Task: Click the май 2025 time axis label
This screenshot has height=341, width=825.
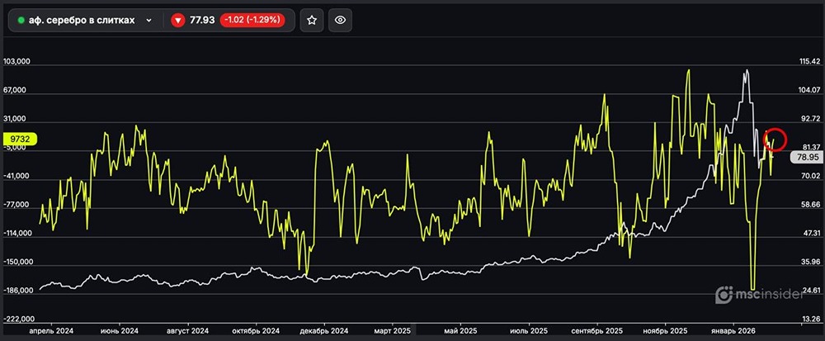Action: [x=460, y=331]
